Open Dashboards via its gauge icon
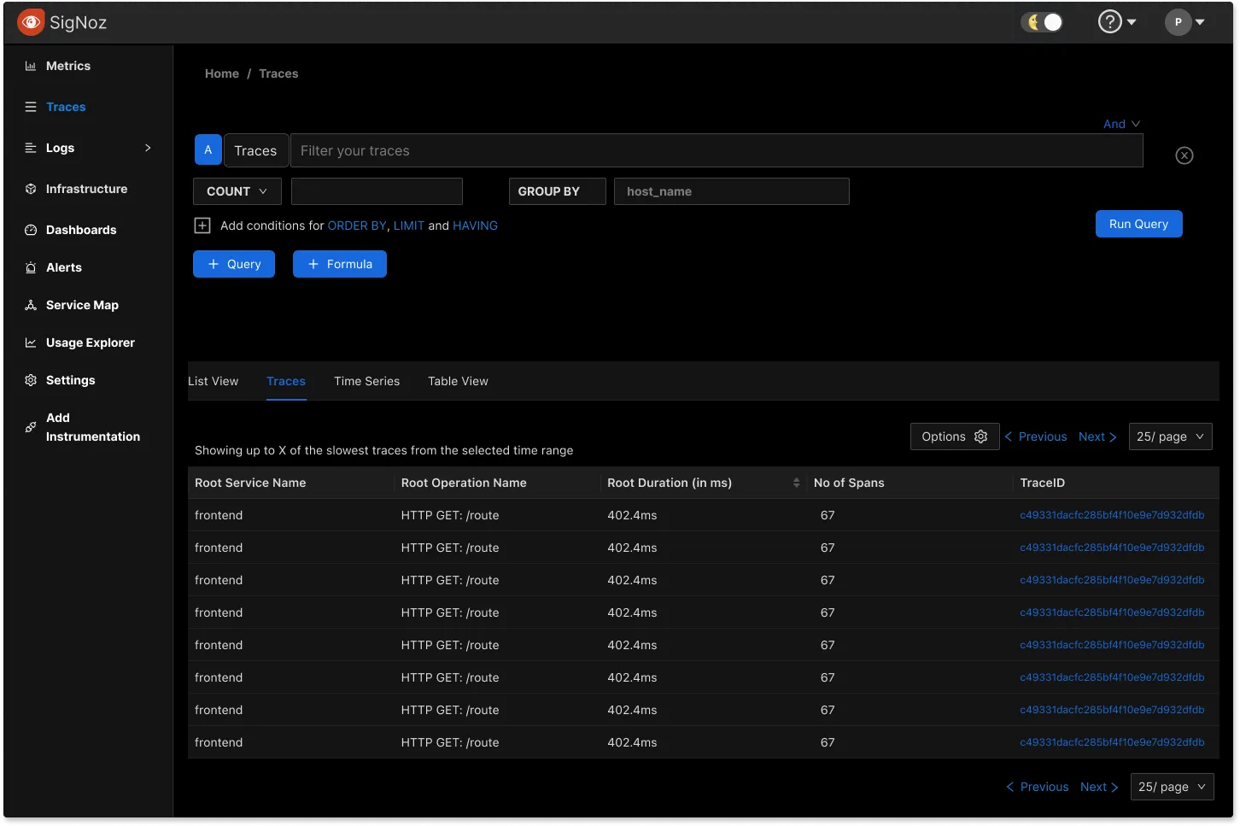Image resolution: width=1240 pixels, height=826 pixels. (x=31, y=230)
